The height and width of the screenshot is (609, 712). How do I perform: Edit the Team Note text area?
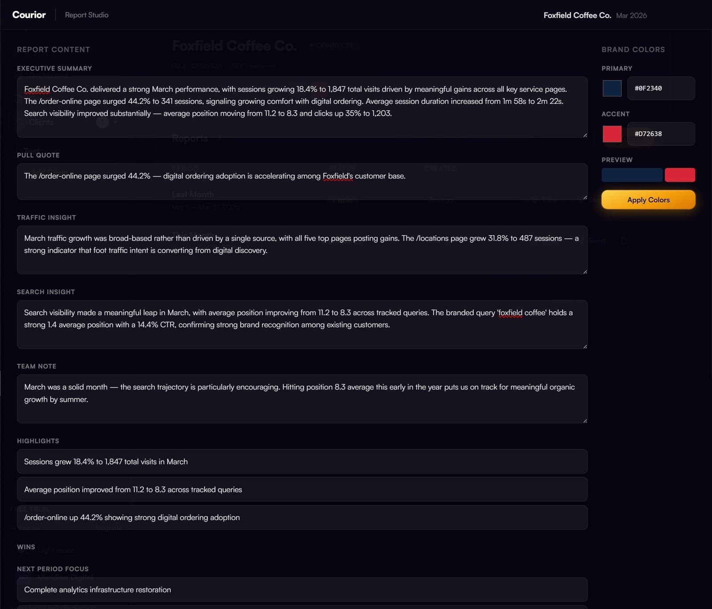302,399
